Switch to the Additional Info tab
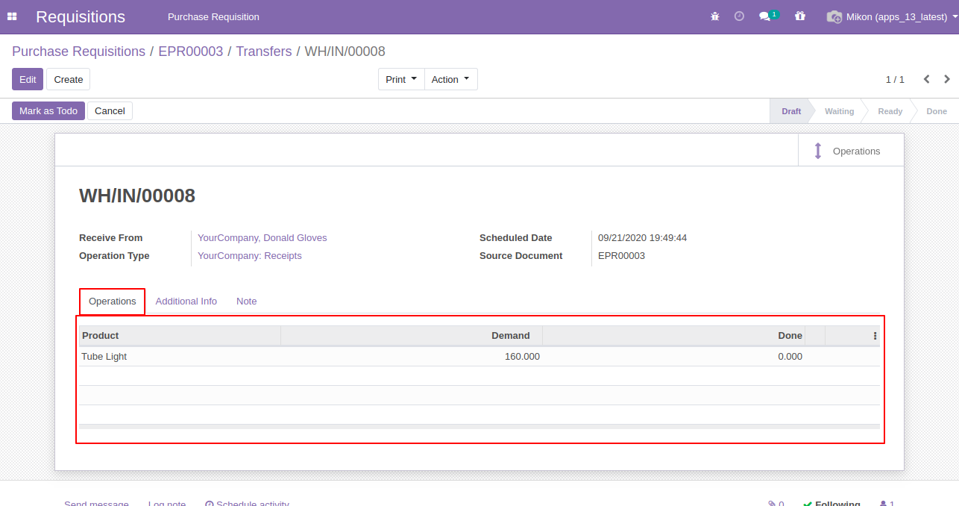The height and width of the screenshot is (506, 959). point(186,302)
